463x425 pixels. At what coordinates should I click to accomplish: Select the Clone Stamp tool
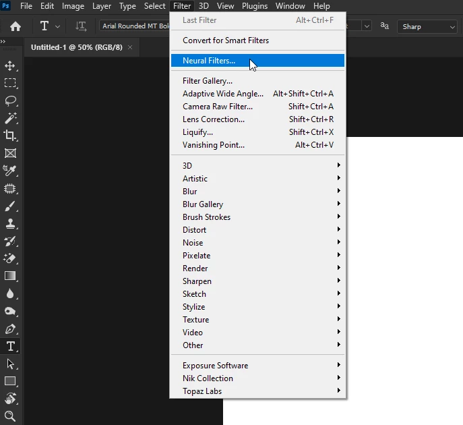tap(10, 223)
